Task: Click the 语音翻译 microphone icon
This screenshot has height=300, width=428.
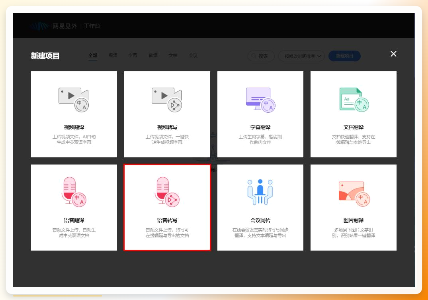Action: [x=74, y=192]
